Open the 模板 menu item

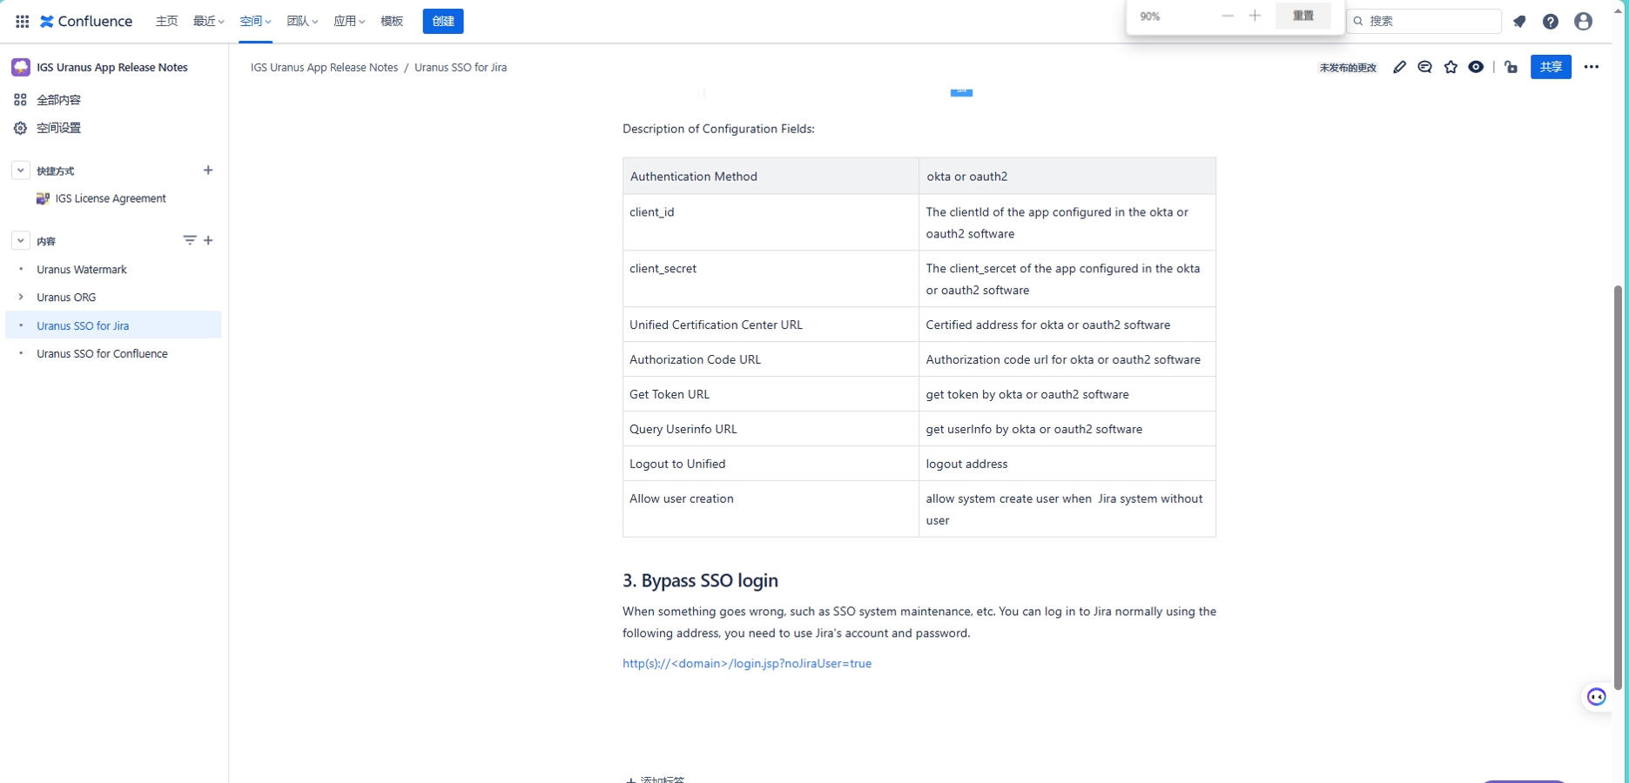[391, 21]
